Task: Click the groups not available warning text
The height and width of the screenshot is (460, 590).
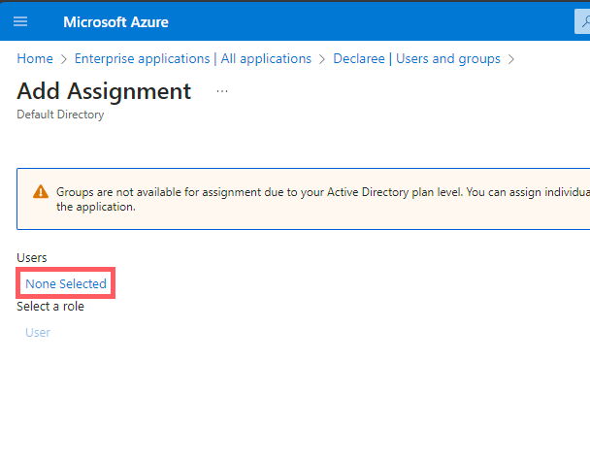Action: 323,199
